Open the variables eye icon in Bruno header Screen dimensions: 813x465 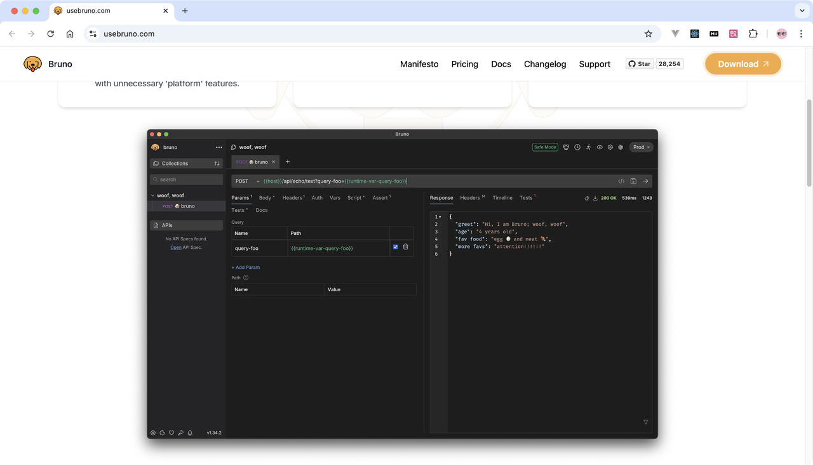(600, 147)
